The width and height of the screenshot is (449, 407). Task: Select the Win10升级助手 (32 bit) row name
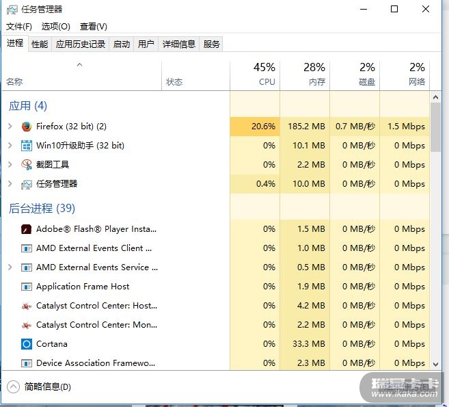(x=80, y=146)
